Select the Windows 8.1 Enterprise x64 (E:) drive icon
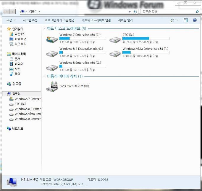 (52, 54)
